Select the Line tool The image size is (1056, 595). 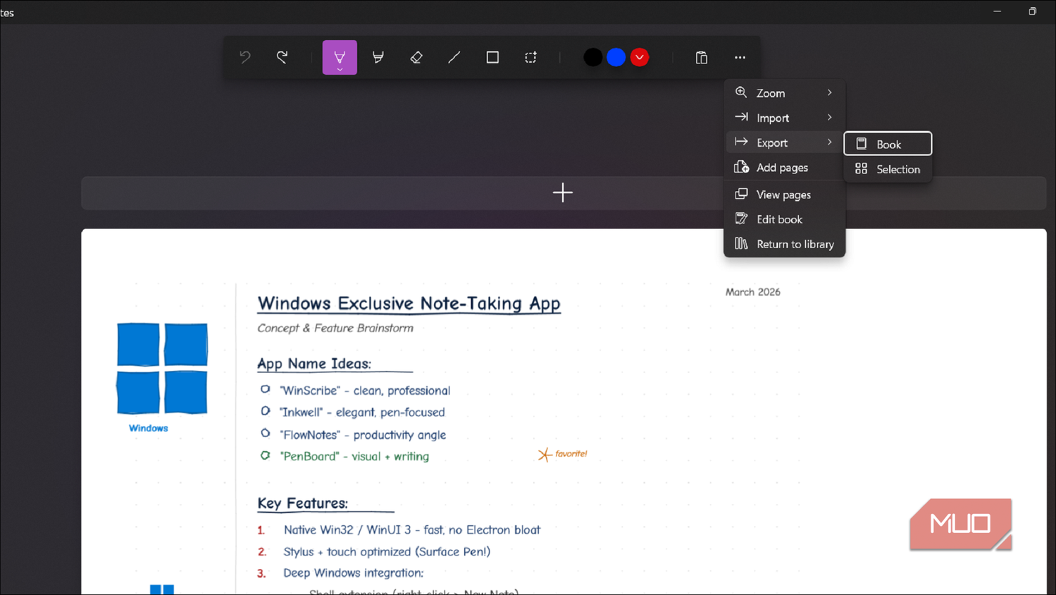[454, 57]
